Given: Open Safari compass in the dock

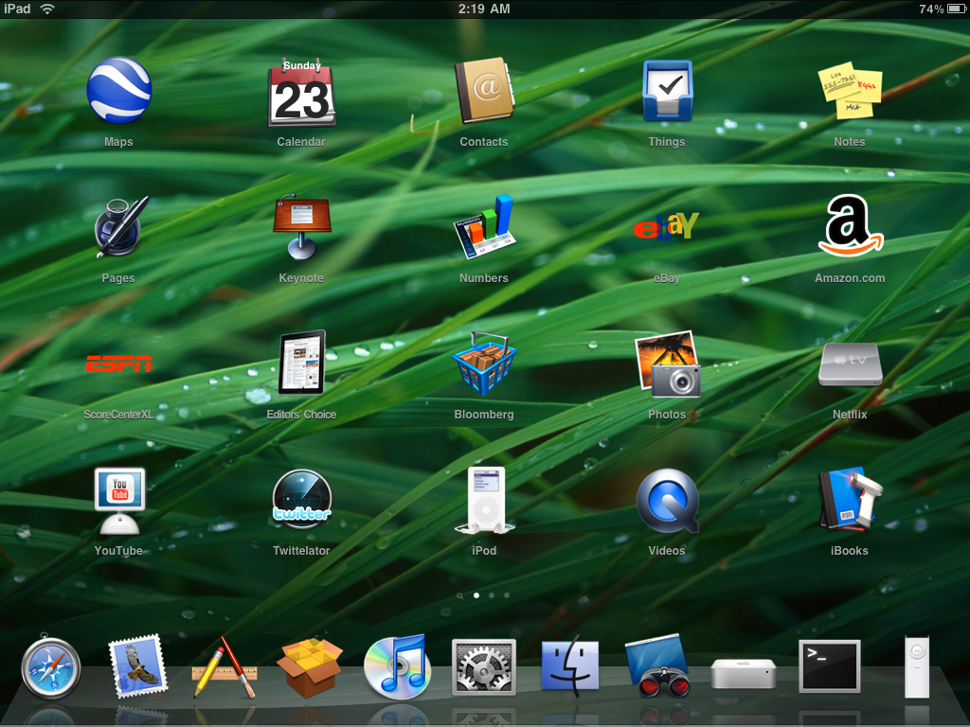Looking at the screenshot, I should click(50, 667).
